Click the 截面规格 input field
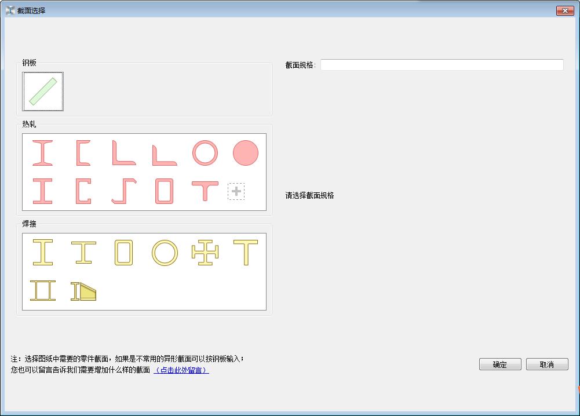 tap(442, 65)
